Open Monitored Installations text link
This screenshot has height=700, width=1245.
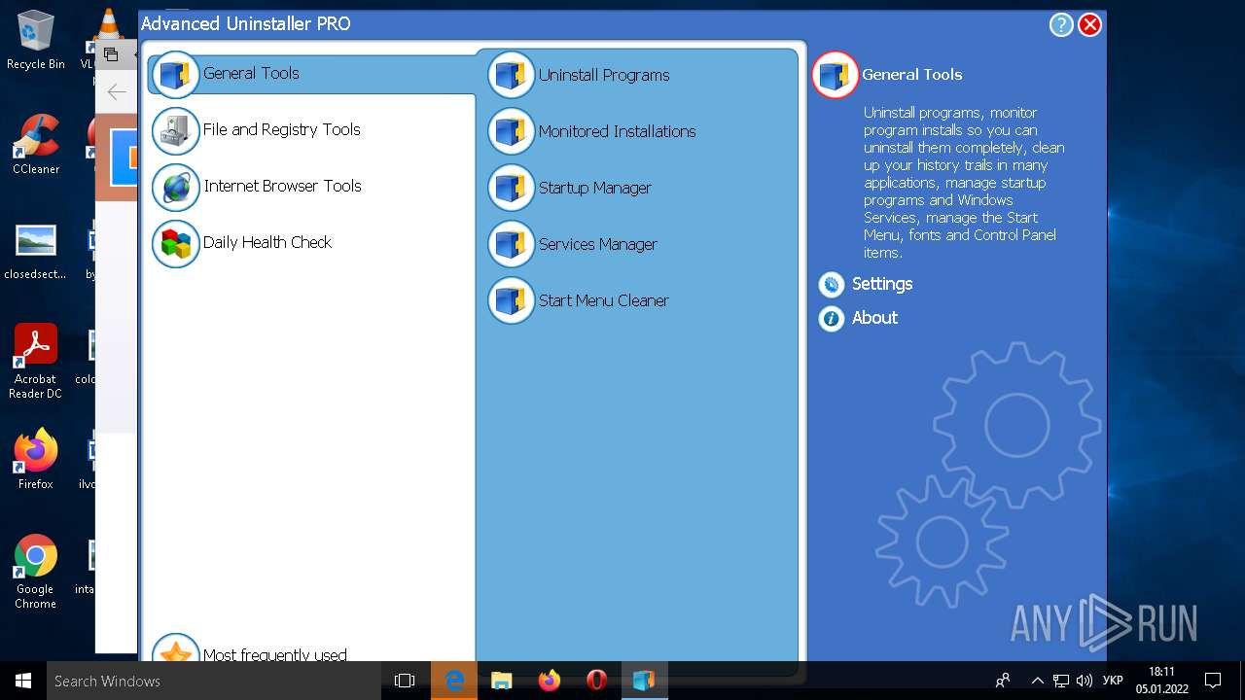(618, 131)
